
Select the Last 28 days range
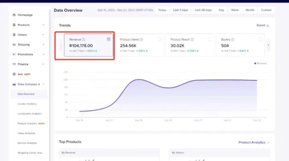pos(203,10)
